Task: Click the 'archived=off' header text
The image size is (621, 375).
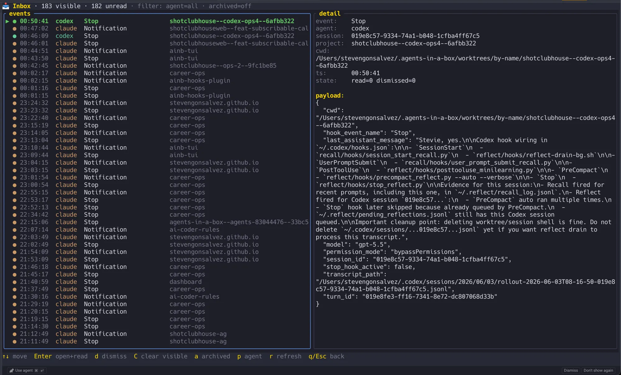Action: coord(230,6)
